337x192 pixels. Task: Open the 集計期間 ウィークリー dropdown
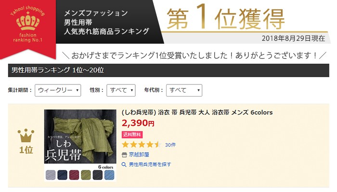point(58,90)
